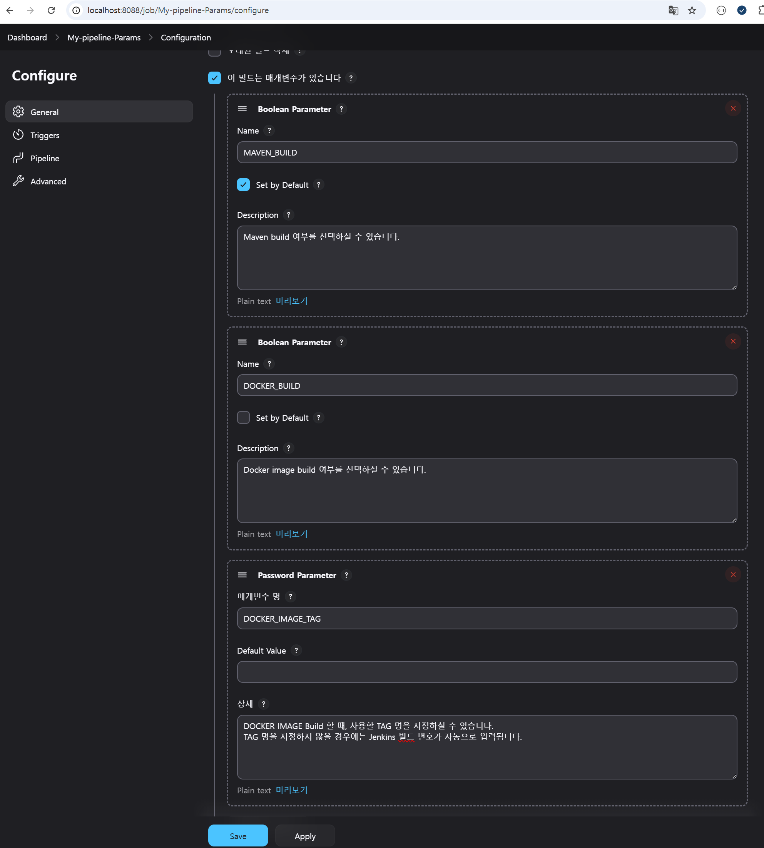Go to the Pipeline section in sidebar
This screenshot has width=764, height=848.
coord(45,158)
